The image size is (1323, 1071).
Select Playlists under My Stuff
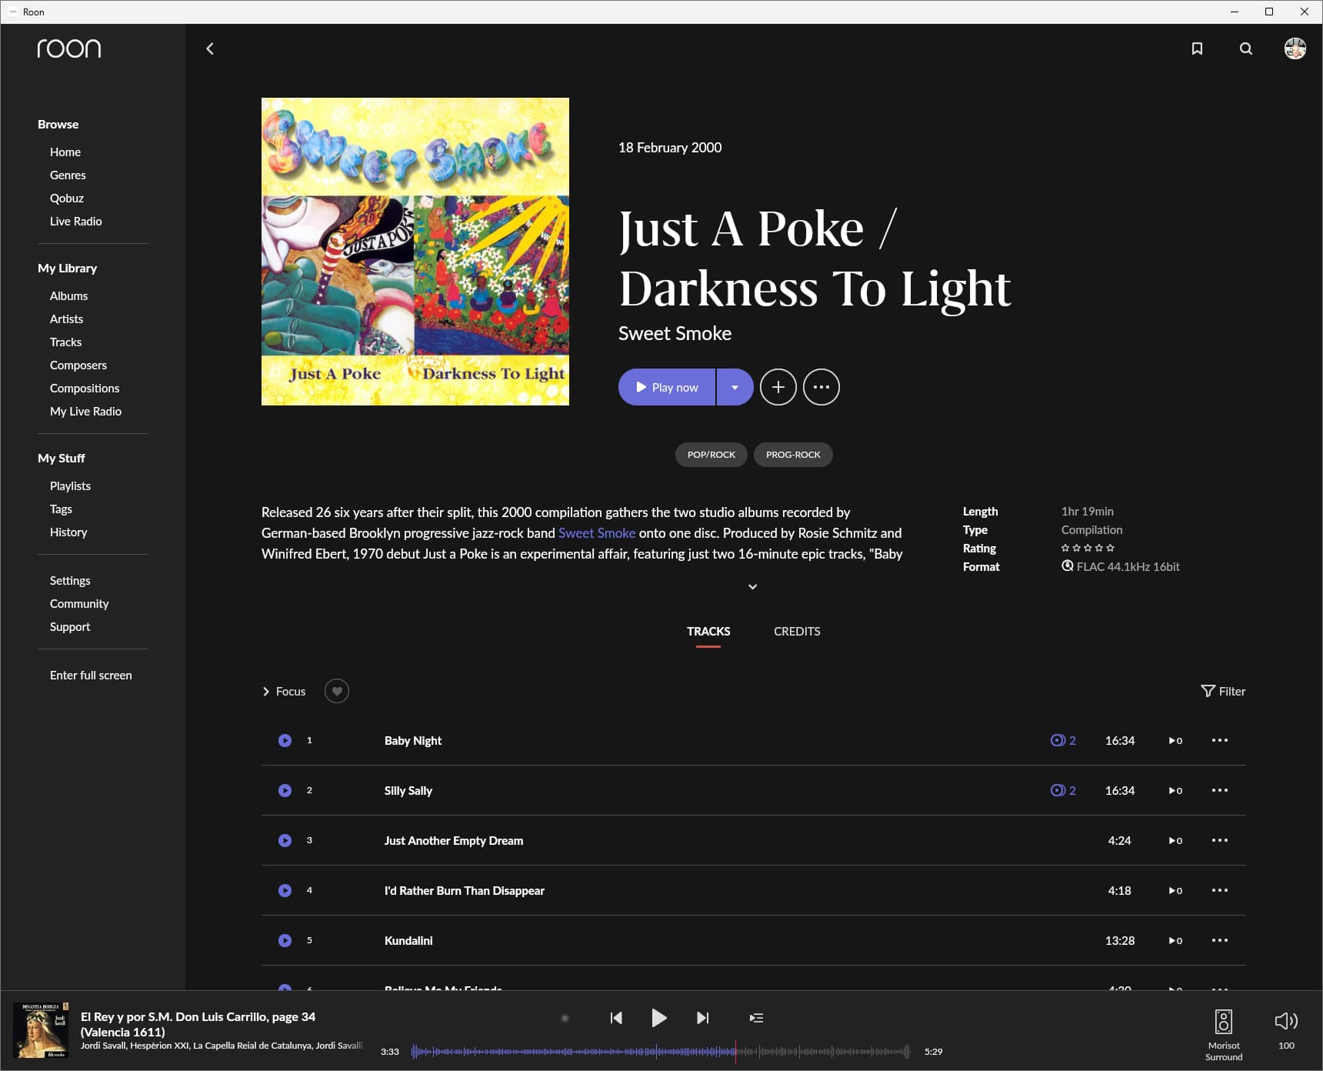click(69, 485)
